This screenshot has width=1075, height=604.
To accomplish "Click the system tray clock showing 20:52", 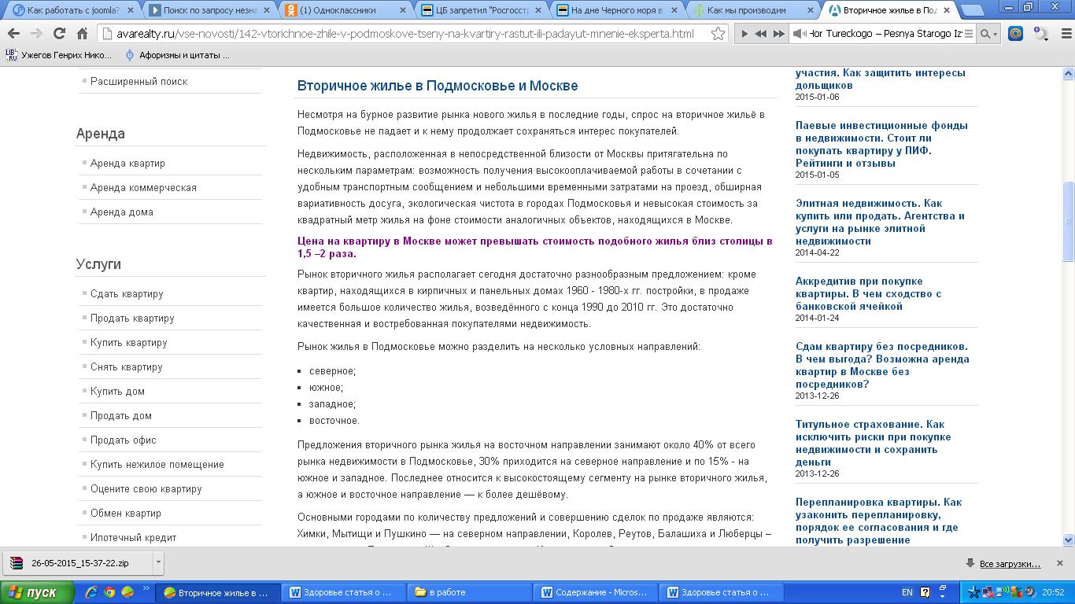I will pos(1053,592).
